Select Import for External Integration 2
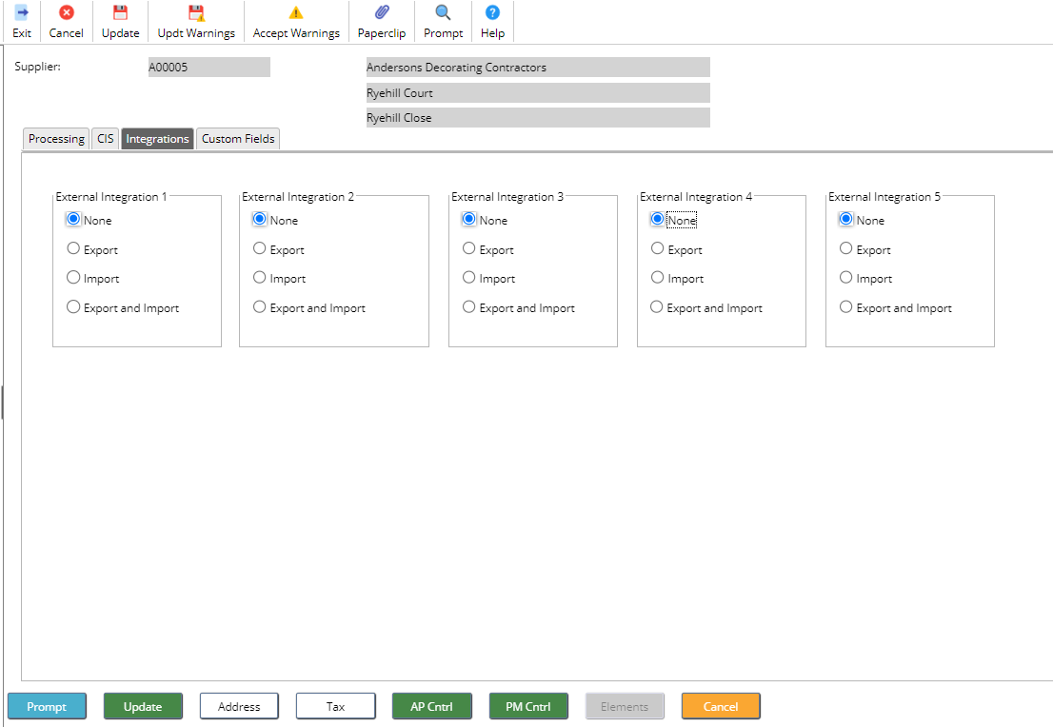Viewport: 1053px width, 727px height. [x=259, y=277]
